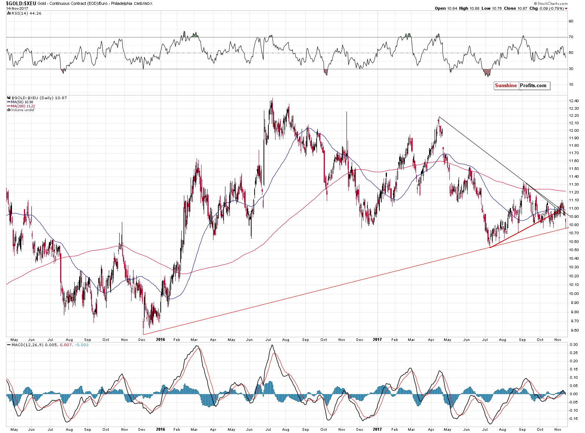Click the 14-Nov-2017 date label
This screenshot has width=585, height=433.
click(x=16, y=8)
